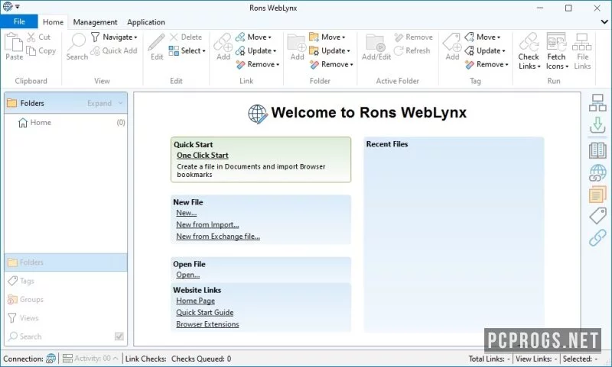Click the Copy icon in Clipboard group

click(x=31, y=50)
